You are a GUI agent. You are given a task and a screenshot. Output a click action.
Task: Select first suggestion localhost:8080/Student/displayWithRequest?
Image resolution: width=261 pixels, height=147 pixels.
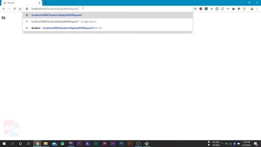click(x=108, y=15)
